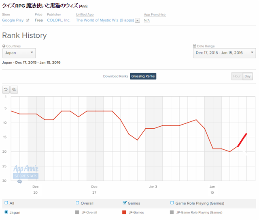259x220 pixels.
Task: Click the reset zoom icon above the chart
Action: (6, 89)
